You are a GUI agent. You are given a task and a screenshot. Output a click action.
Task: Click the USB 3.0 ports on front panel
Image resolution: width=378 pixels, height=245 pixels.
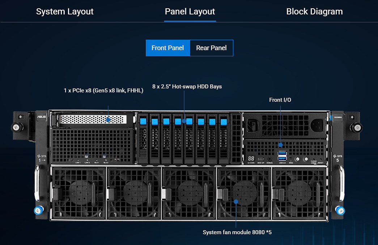(x=282, y=156)
